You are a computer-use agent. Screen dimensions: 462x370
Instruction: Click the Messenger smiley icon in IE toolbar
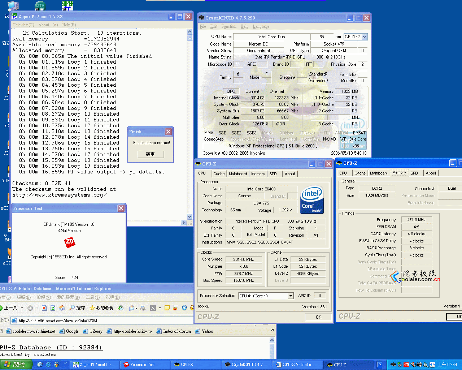point(175,308)
